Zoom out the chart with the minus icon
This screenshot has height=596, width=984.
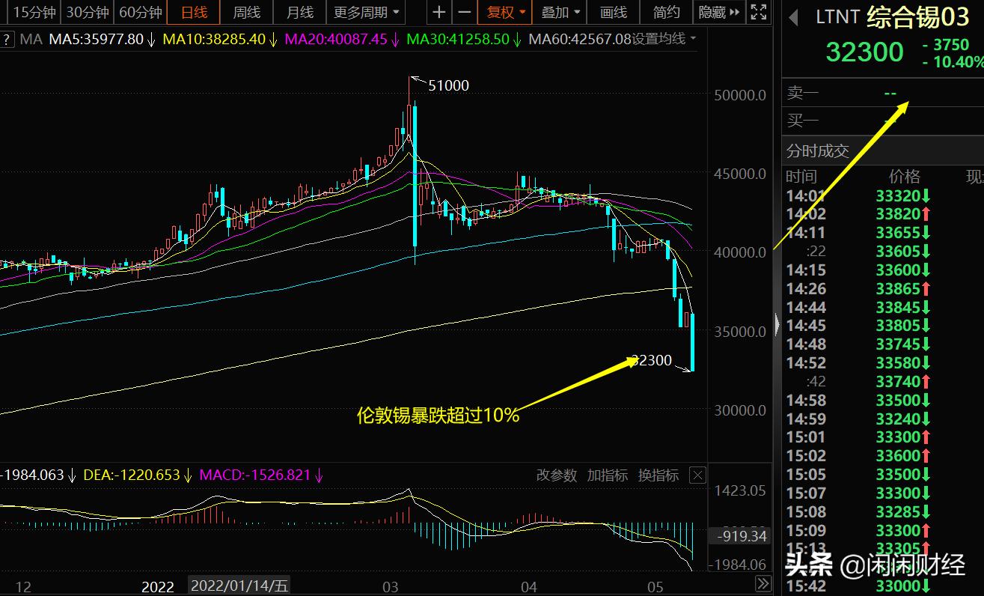[464, 12]
